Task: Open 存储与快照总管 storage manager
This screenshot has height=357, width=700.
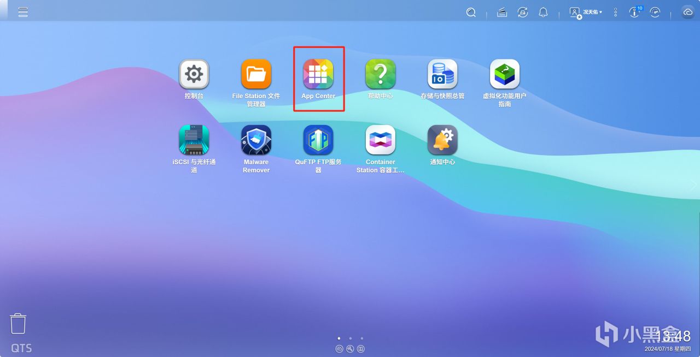Action: click(x=442, y=74)
